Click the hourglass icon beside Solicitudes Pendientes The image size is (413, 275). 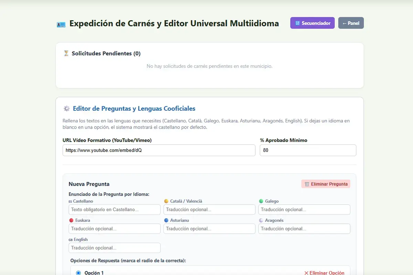pos(66,53)
